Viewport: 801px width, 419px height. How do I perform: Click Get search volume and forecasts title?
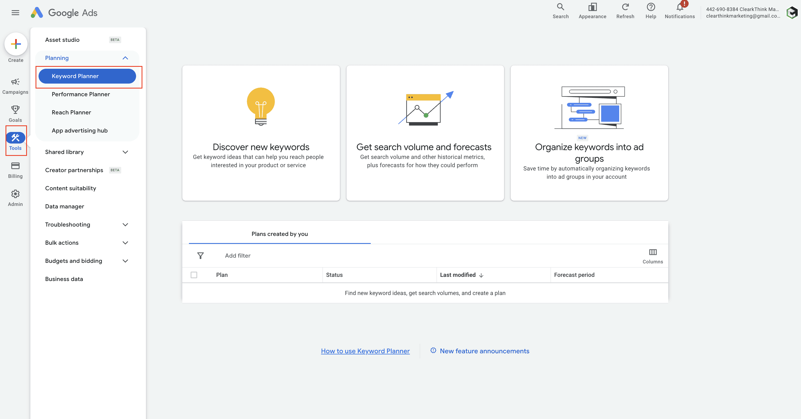point(424,147)
